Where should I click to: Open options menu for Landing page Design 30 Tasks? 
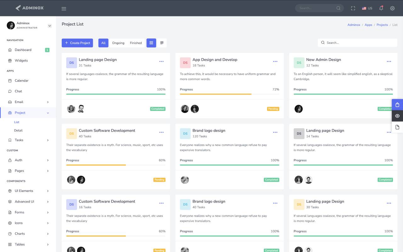point(389,203)
